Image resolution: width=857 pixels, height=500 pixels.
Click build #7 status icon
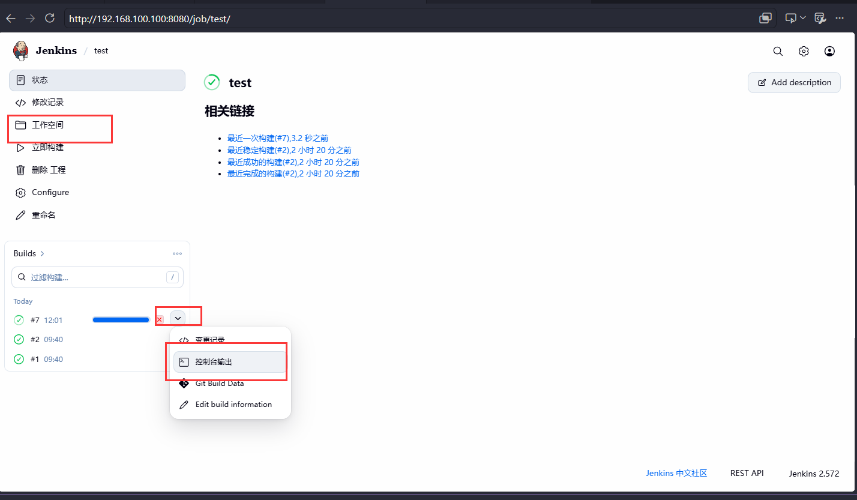19,320
